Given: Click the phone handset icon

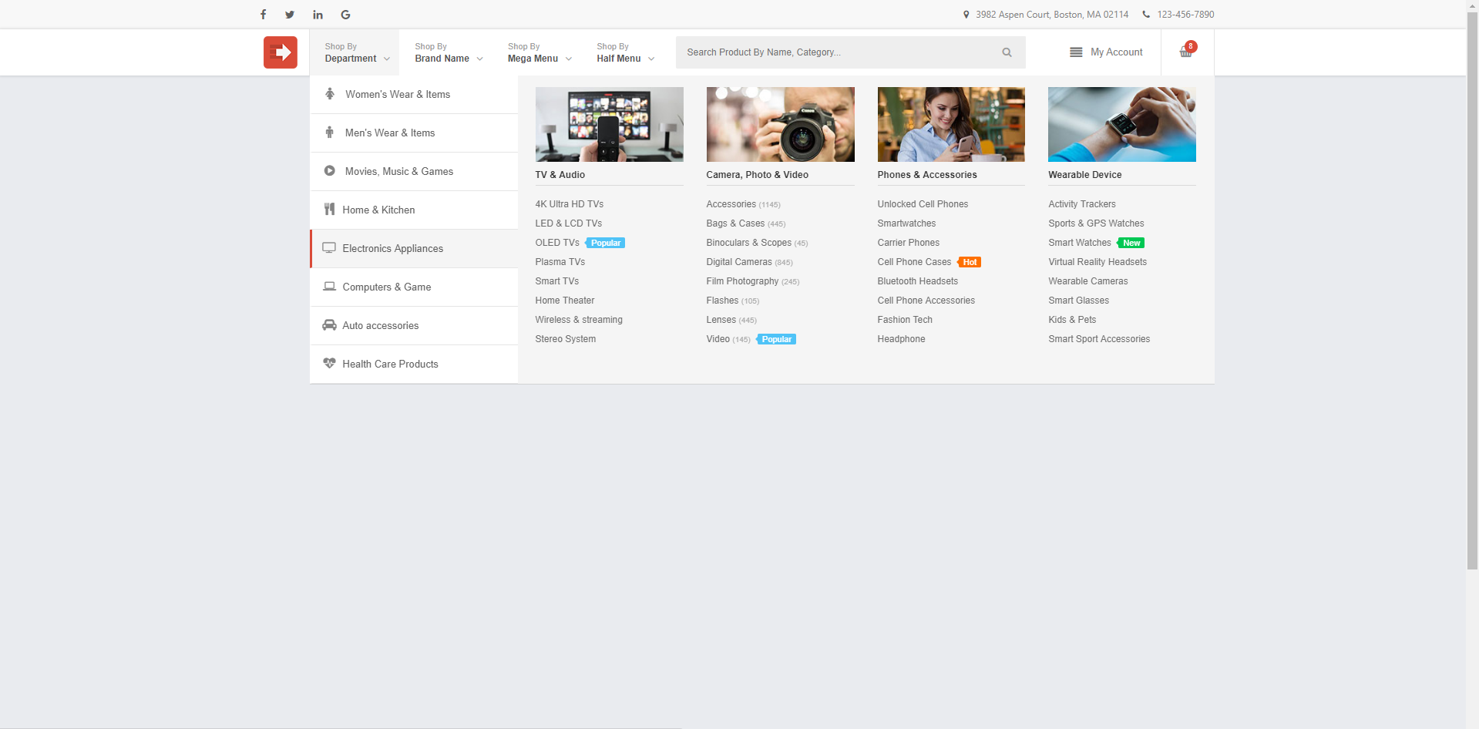Looking at the screenshot, I should coord(1146,15).
